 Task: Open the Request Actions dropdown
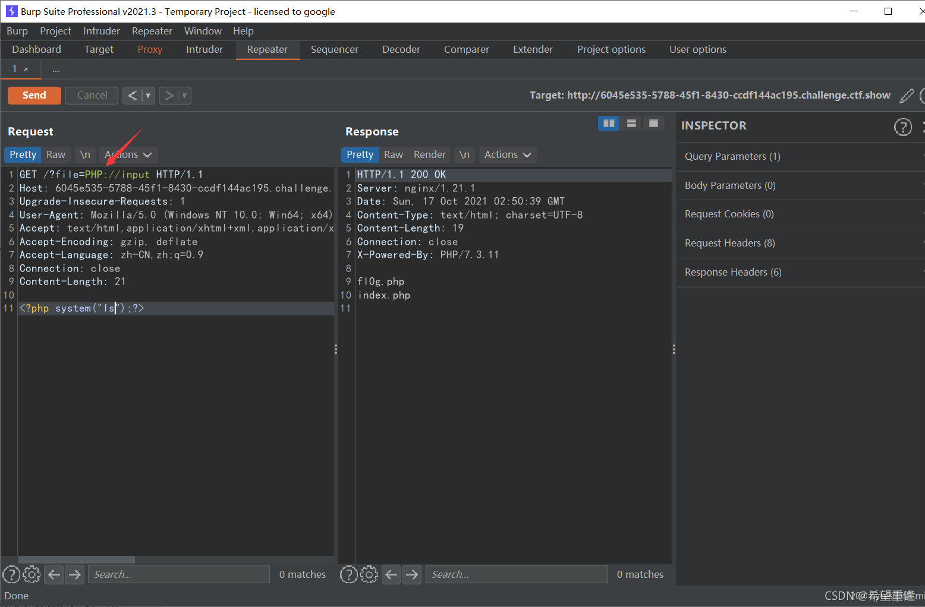[x=128, y=154]
